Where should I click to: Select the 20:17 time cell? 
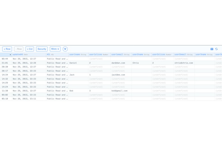coord(6,71)
